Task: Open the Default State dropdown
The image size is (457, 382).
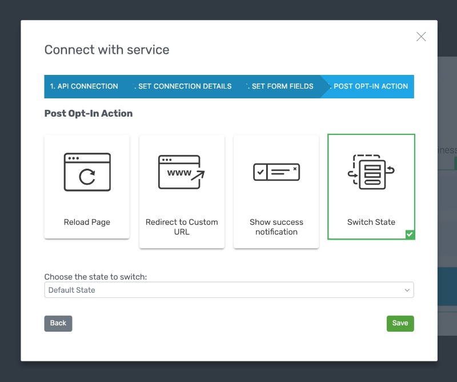Action: pos(229,290)
